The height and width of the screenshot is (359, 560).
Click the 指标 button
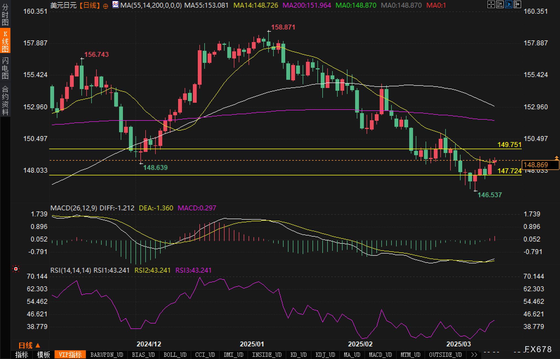click(x=22, y=355)
